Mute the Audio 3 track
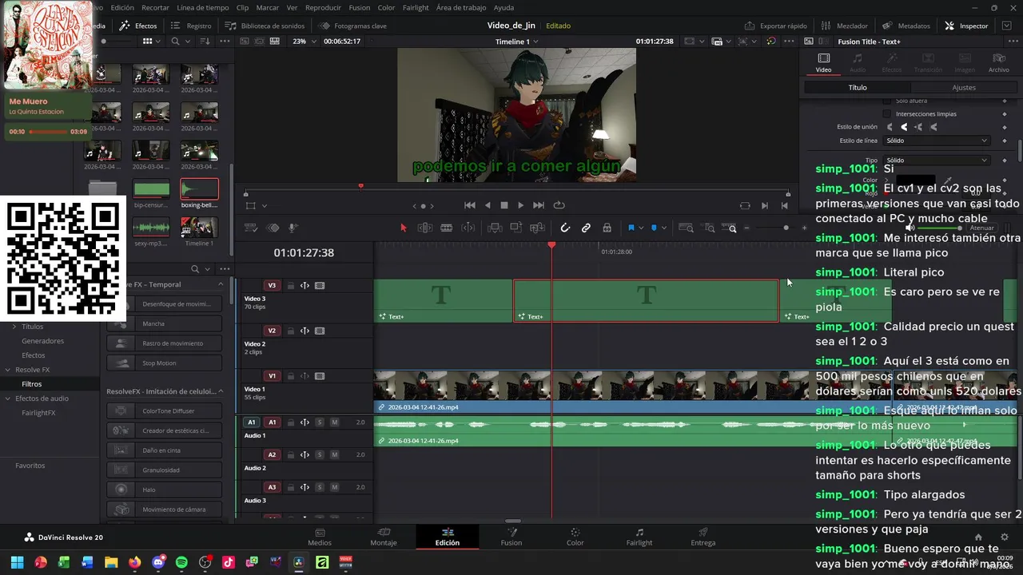Image resolution: width=1023 pixels, height=575 pixels. click(334, 487)
